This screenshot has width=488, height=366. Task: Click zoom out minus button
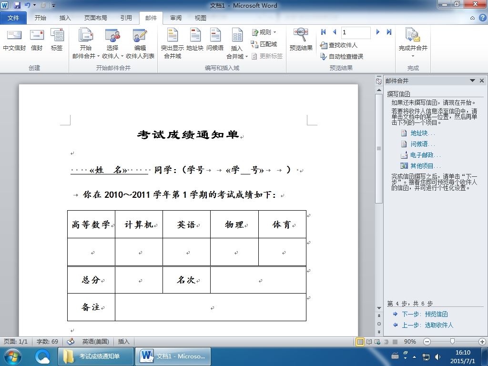click(427, 342)
